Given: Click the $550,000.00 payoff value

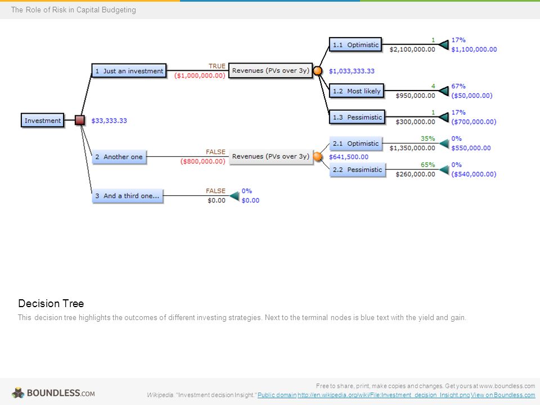Looking at the screenshot, I should (471, 148).
